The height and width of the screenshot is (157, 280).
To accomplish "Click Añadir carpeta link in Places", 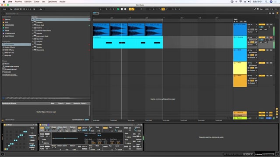I will [x=11, y=75].
